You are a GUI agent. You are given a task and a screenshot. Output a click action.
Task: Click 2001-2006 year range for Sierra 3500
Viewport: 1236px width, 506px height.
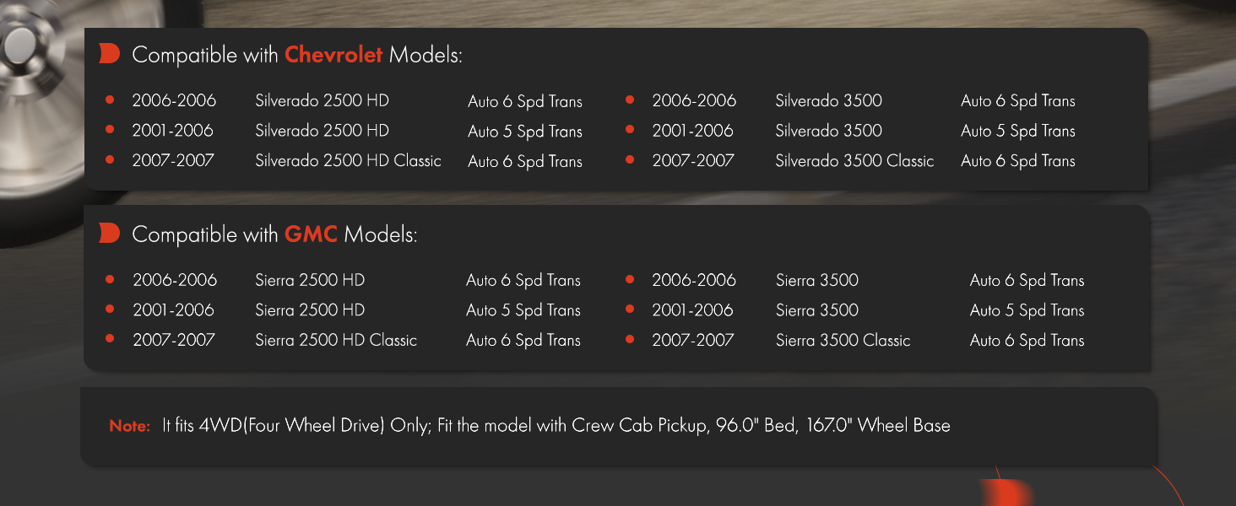692,310
